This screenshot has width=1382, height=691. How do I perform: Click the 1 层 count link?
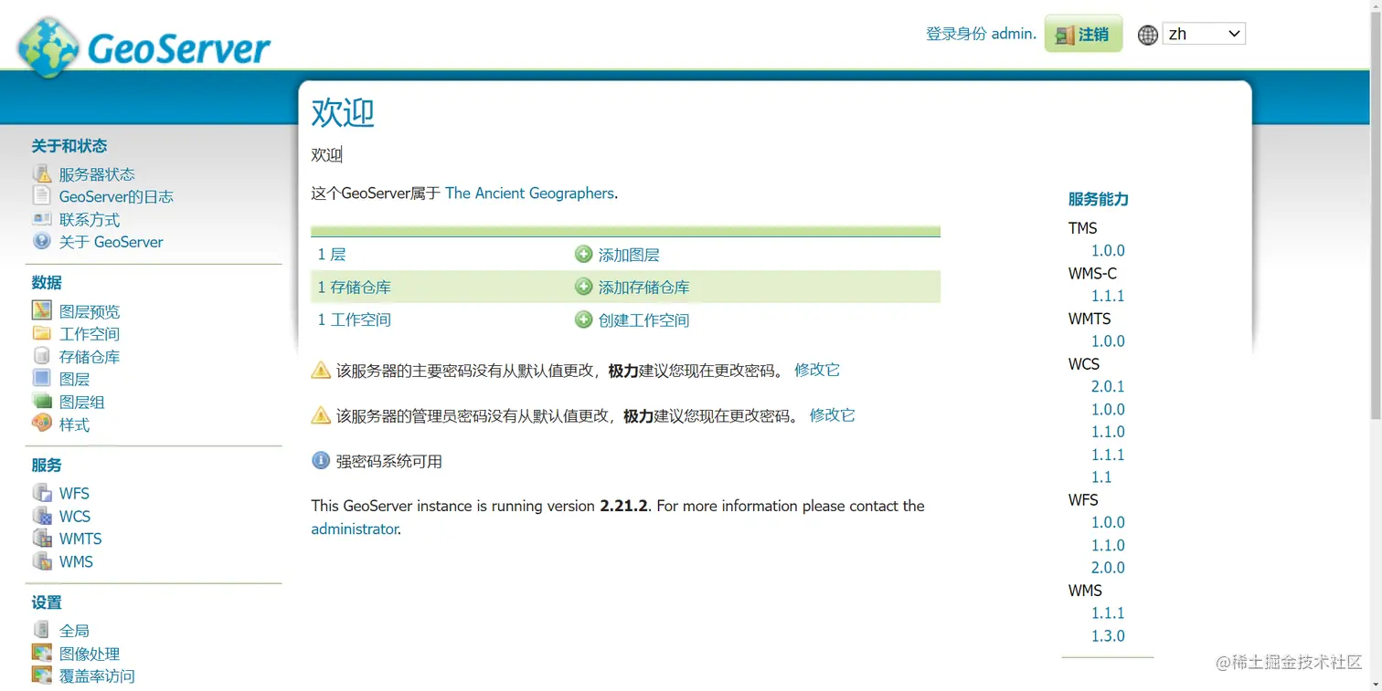332,255
